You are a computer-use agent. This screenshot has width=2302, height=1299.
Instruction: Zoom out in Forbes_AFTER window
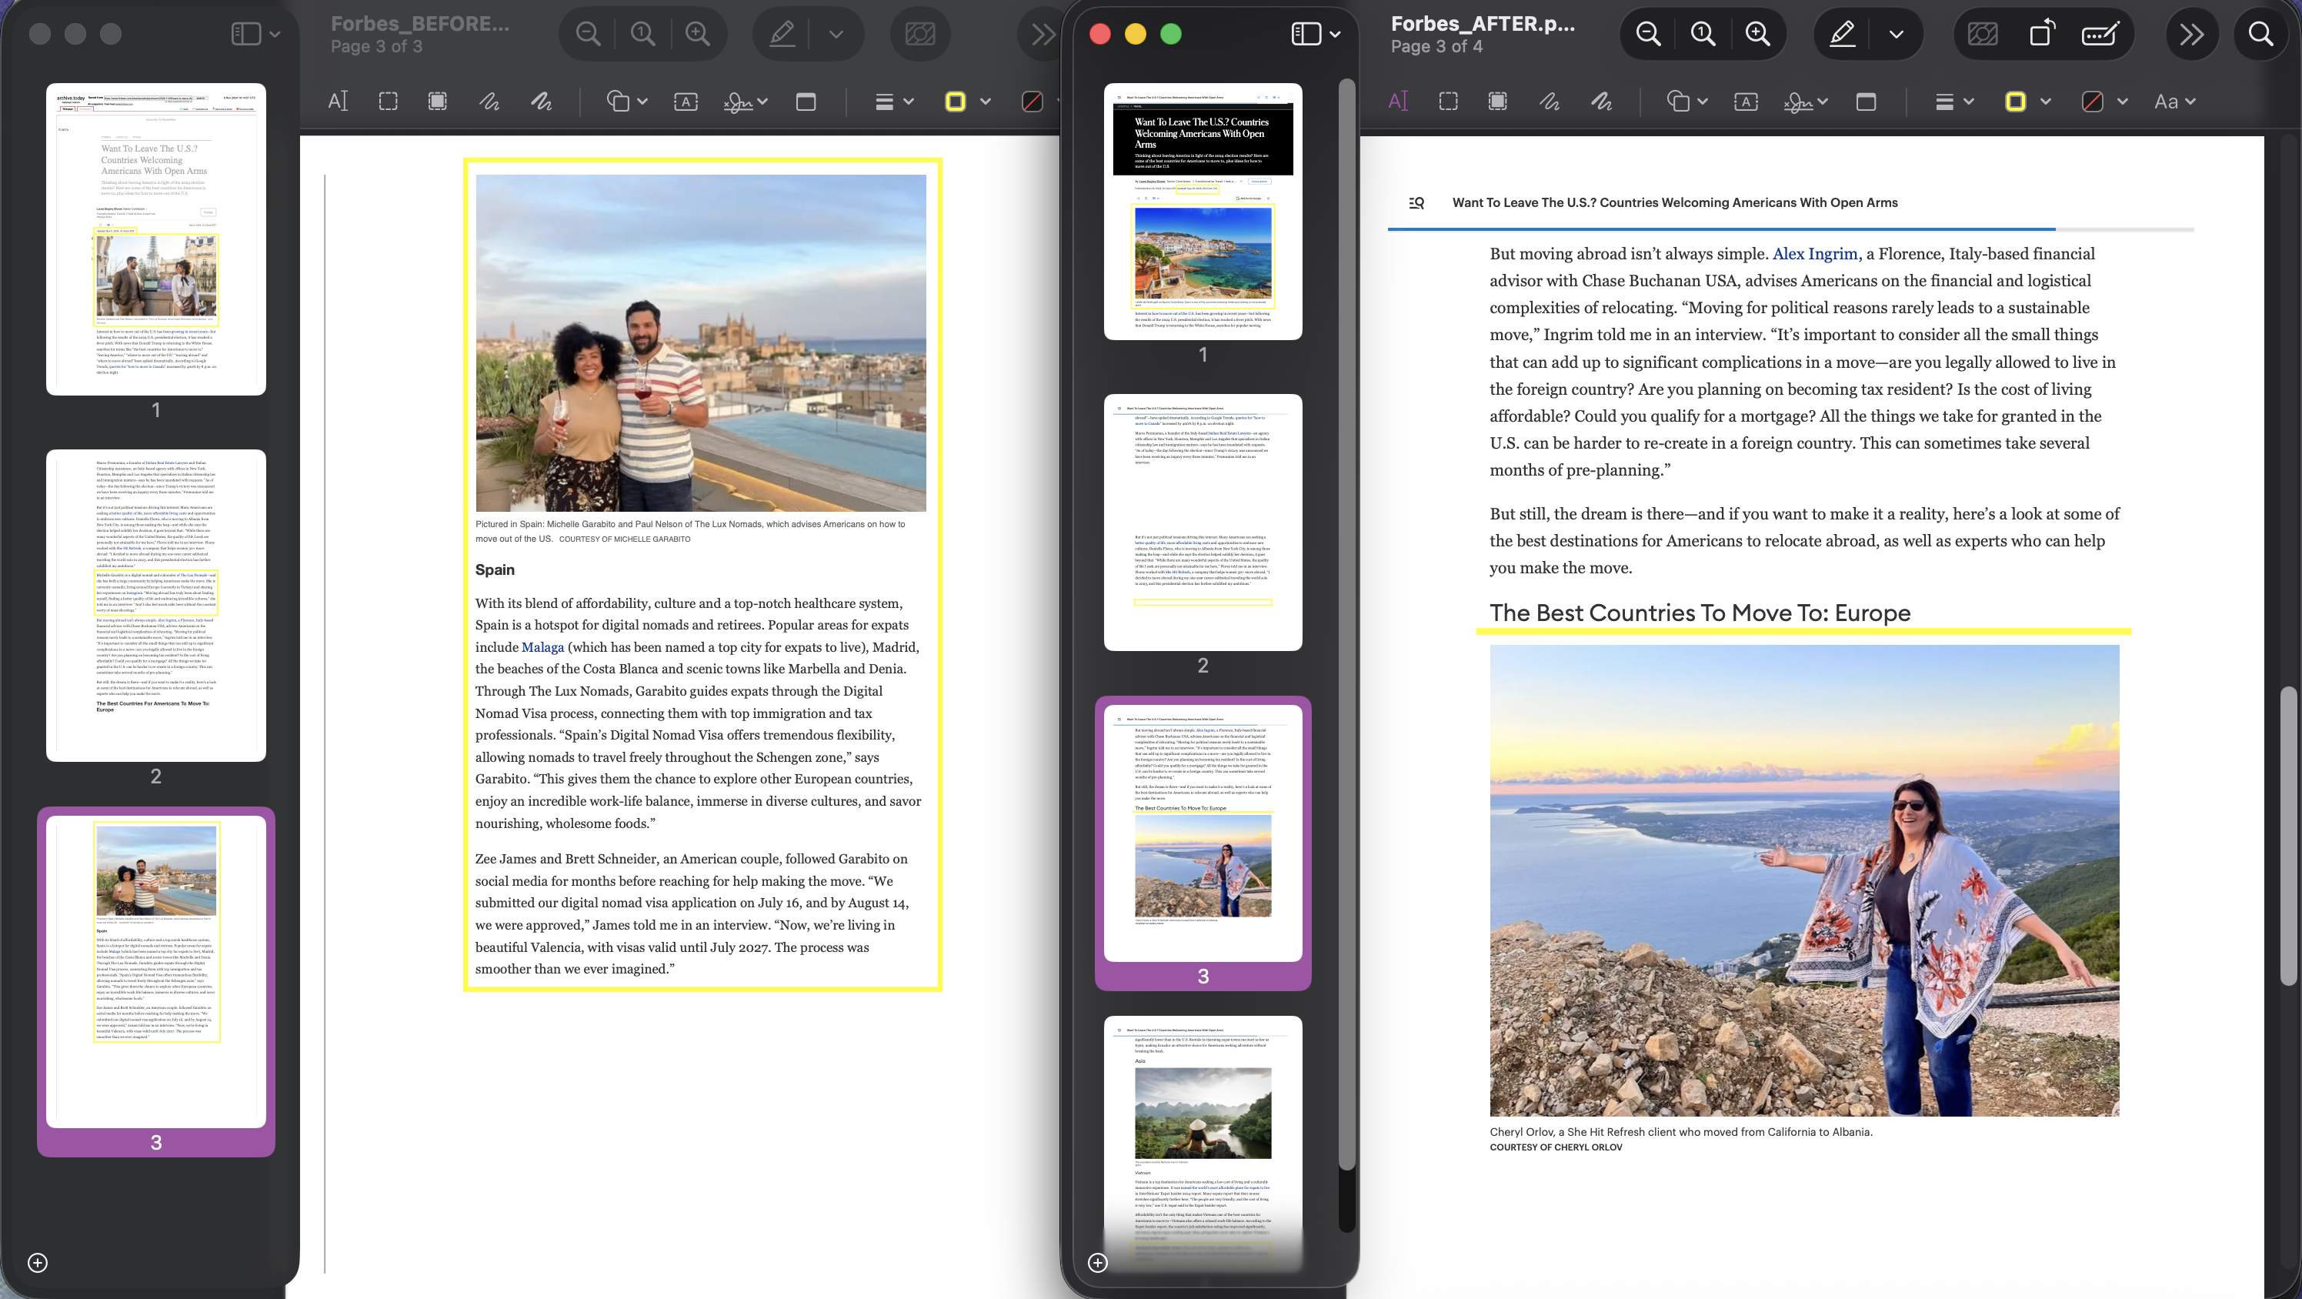[x=1648, y=34]
